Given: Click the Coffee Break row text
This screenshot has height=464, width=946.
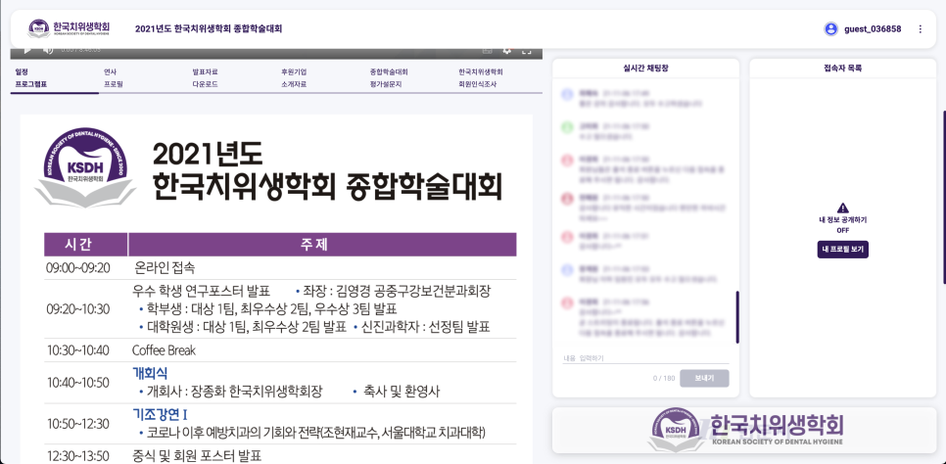Looking at the screenshot, I should pyautogui.click(x=165, y=350).
